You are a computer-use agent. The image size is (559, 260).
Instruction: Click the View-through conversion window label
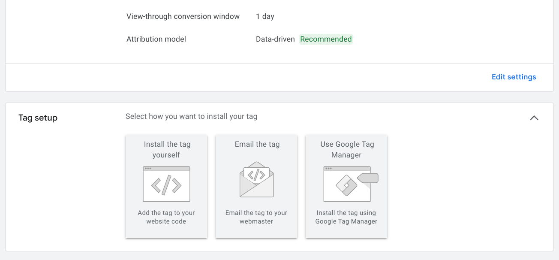point(183,17)
